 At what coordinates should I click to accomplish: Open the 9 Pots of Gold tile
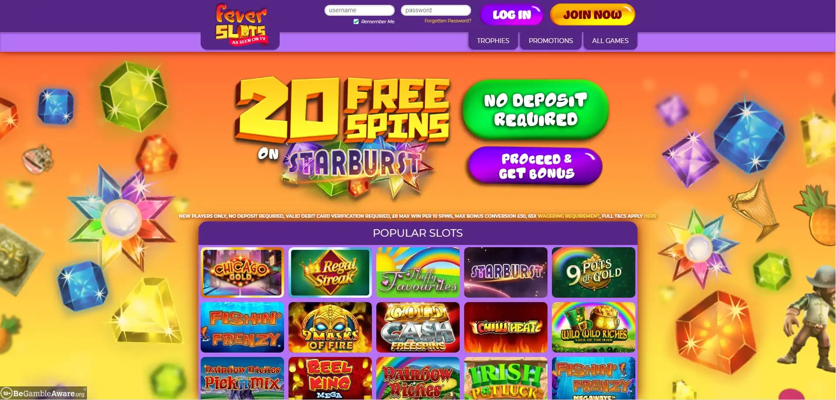point(594,272)
